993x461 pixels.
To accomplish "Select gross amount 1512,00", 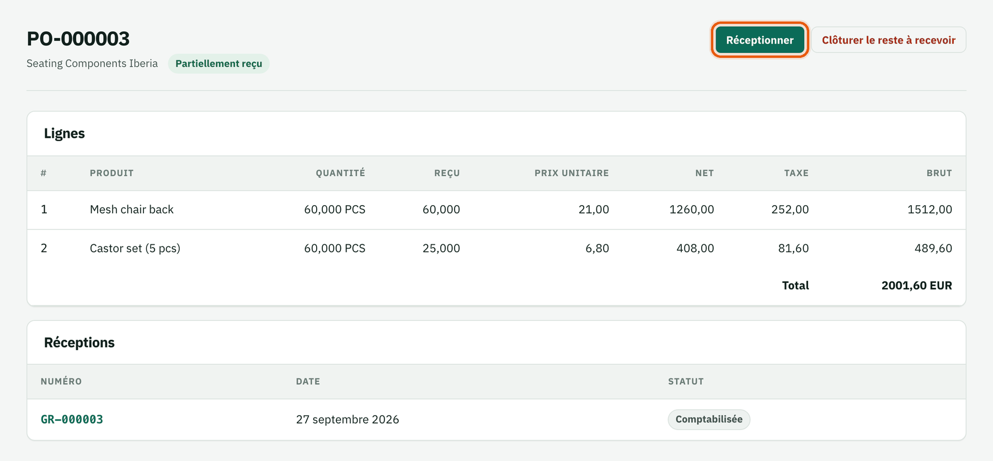I will 930,210.
